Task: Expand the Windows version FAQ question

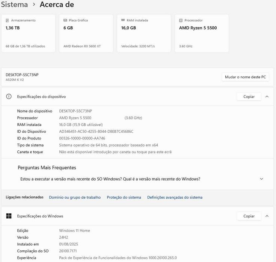Action: pos(261,179)
